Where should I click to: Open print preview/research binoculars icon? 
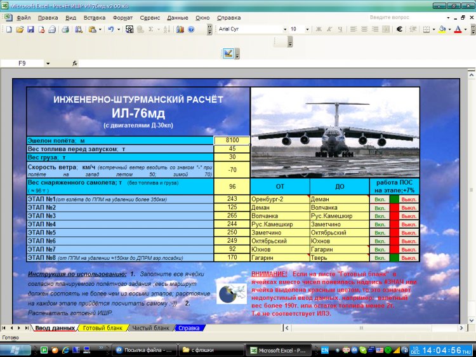tap(79, 29)
